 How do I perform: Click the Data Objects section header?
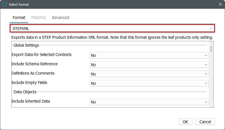[25, 92]
